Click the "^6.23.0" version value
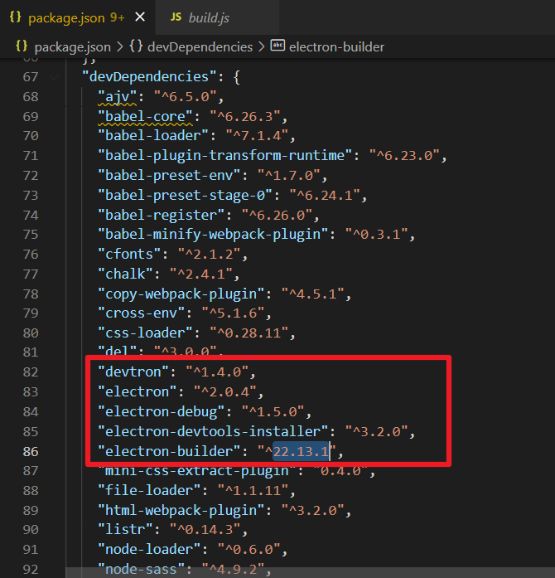The image size is (555, 578). (404, 156)
